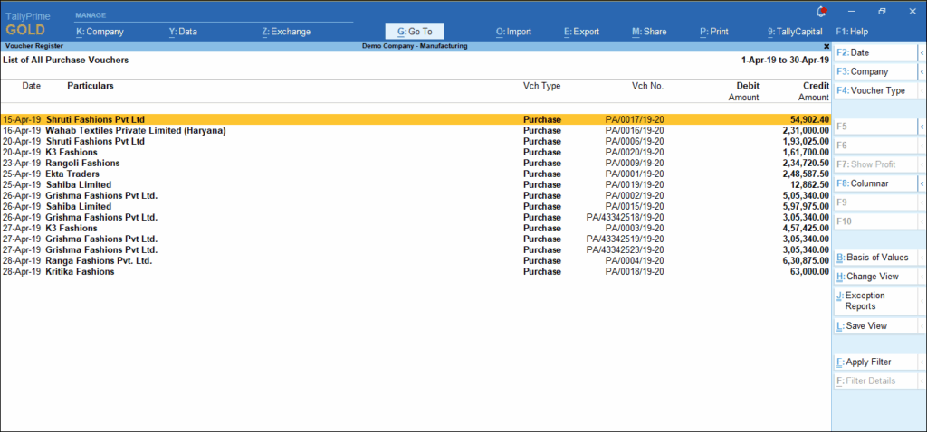Click the F4: Voucher Type button

pos(876,90)
